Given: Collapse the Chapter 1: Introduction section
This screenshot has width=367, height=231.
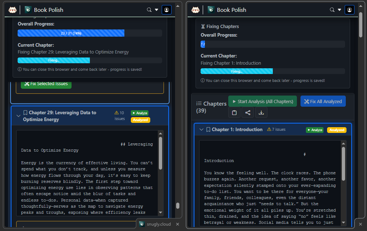Looking at the screenshot, I should (x=201, y=130).
